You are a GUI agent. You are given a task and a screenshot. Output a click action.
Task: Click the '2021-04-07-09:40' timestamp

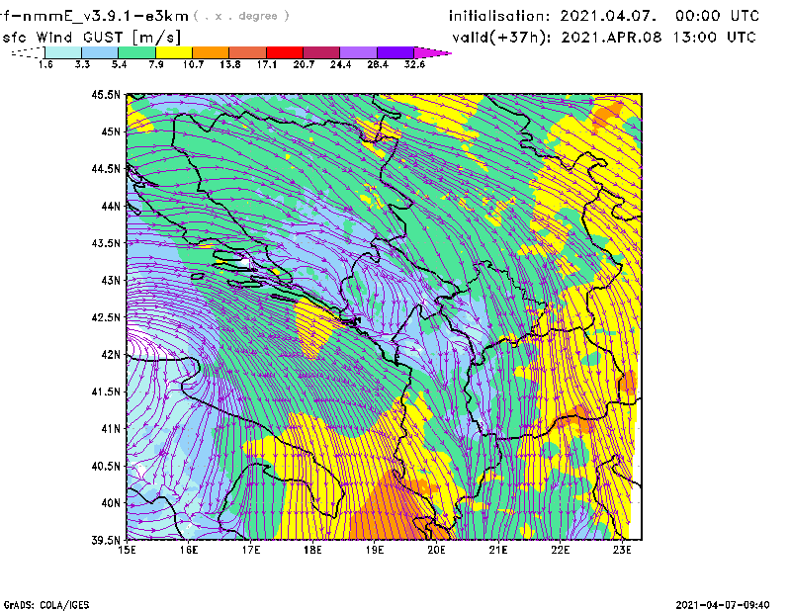723,605
